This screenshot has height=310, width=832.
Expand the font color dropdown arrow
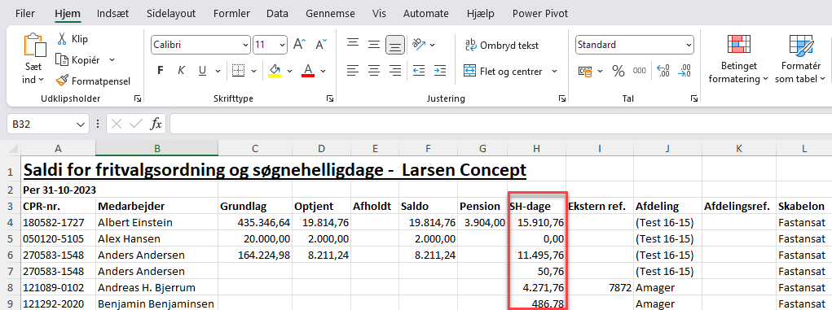tap(324, 71)
